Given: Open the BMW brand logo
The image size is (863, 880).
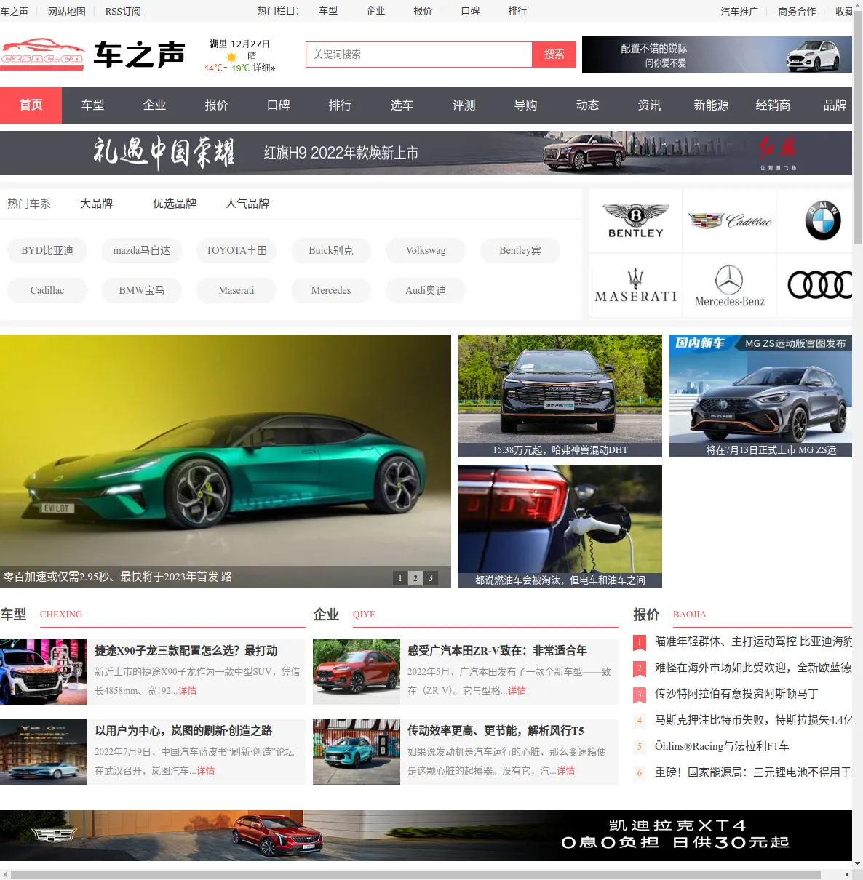Looking at the screenshot, I should point(822,221).
